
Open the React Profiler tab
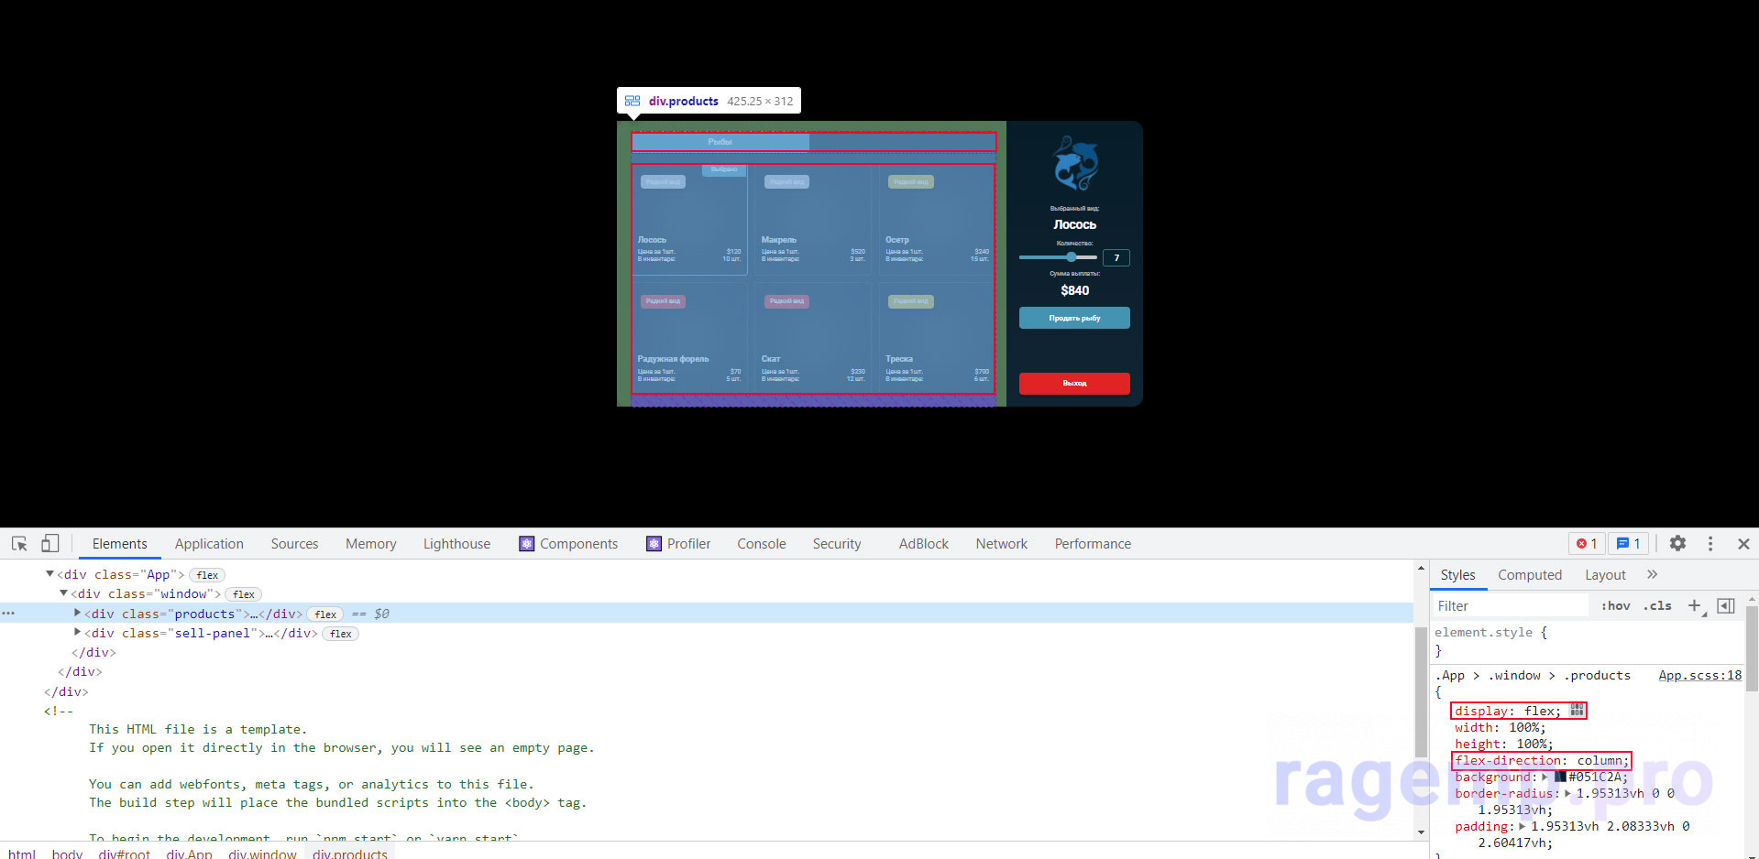[x=678, y=543]
